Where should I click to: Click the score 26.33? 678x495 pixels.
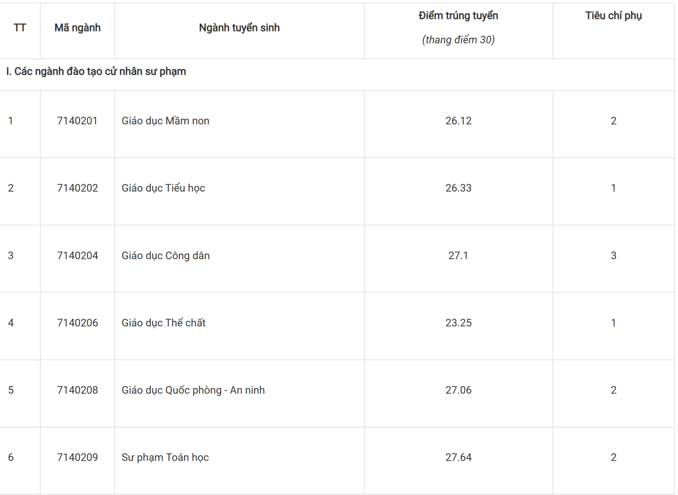pyautogui.click(x=458, y=188)
